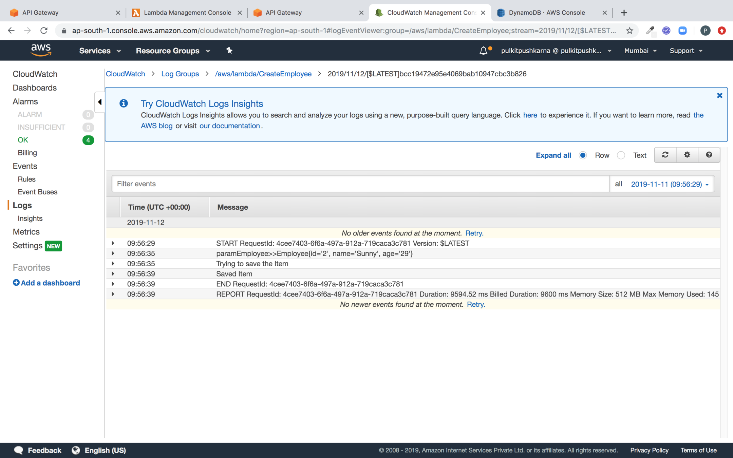The image size is (733, 458).
Task: Expand the Saved Item log event
Action: point(113,274)
